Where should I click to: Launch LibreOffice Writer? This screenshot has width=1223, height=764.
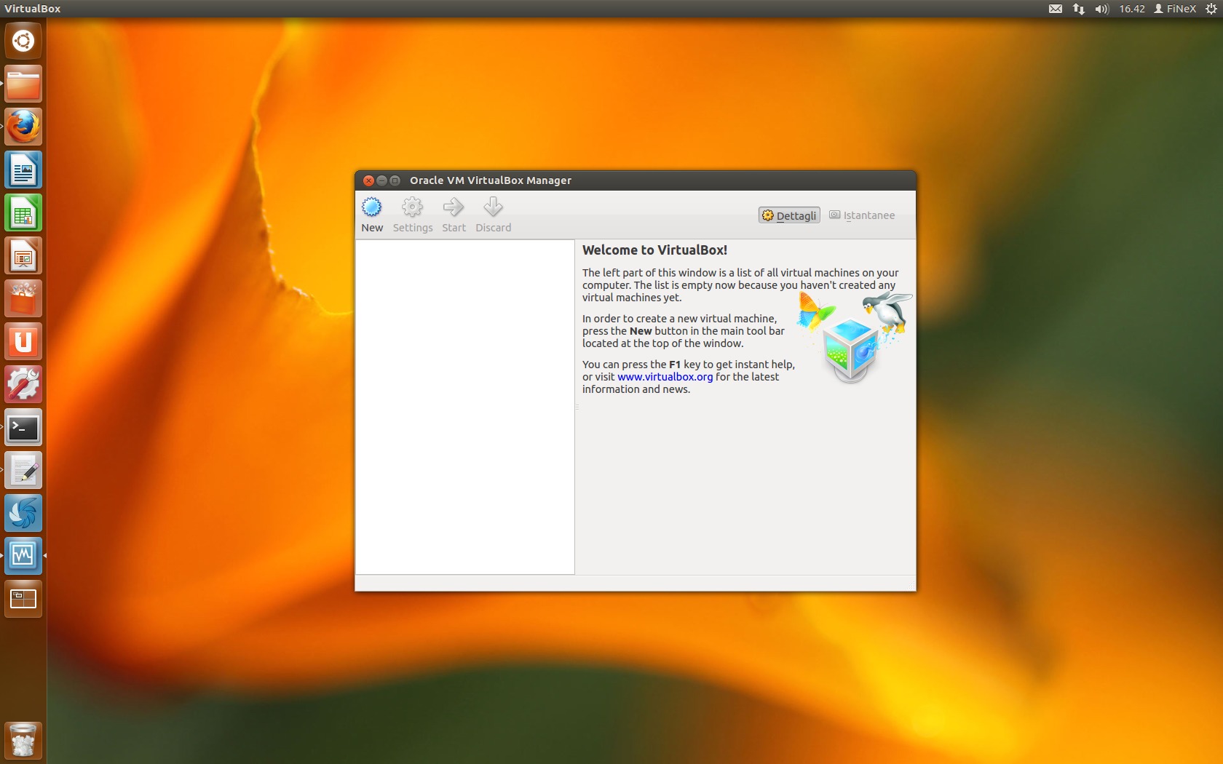(x=23, y=170)
